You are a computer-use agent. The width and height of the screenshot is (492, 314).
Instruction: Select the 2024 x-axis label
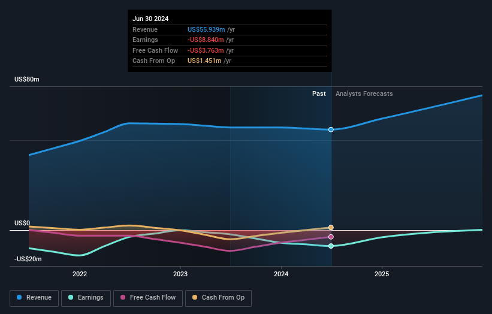(281, 274)
